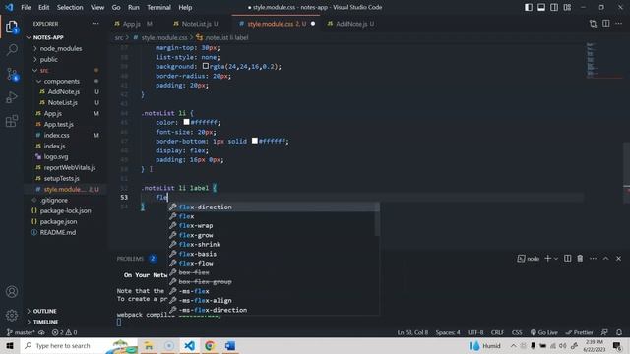
Task: Open package.json in the explorer
Action: (x=58, y=221)
